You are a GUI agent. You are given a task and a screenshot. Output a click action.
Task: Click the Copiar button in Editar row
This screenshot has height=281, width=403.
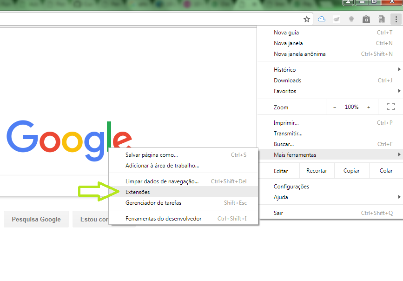point(351,171)
